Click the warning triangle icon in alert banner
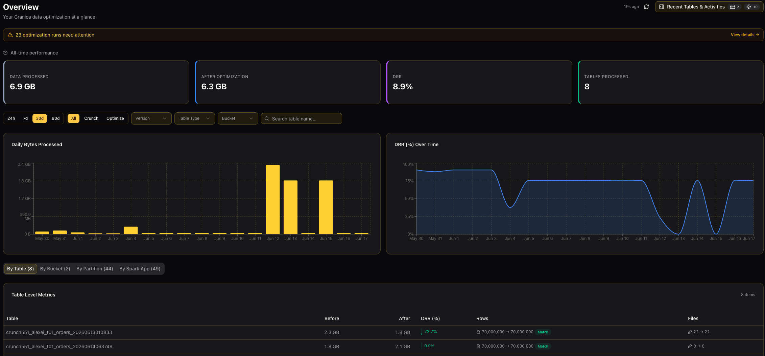 10,35
